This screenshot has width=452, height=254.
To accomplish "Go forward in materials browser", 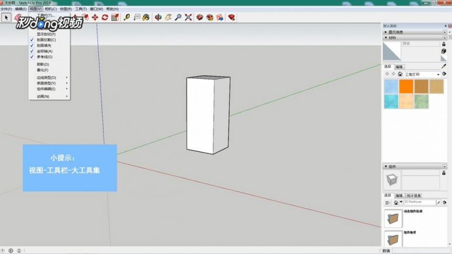I will [x=393, y=74].
